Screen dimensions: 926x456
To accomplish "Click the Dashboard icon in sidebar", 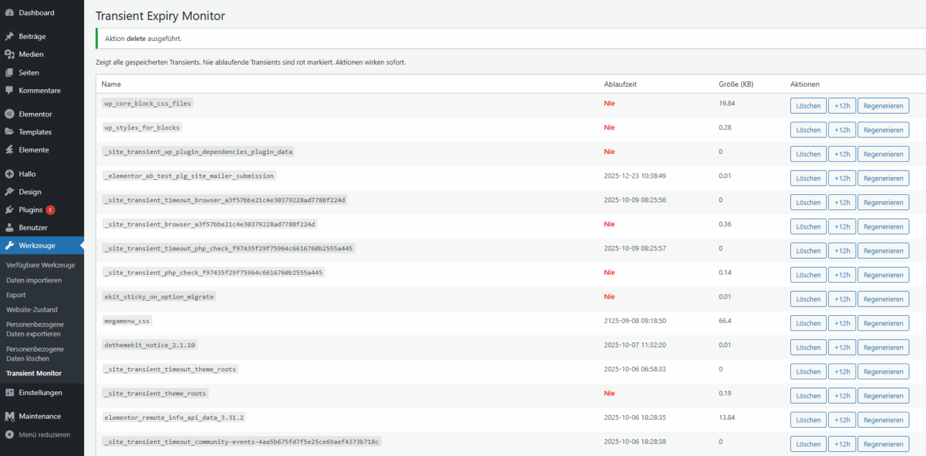I will point(9,13).
